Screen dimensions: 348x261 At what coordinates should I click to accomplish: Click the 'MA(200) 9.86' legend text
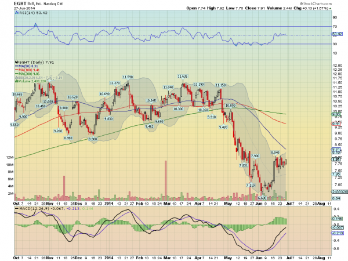point(29,74)
